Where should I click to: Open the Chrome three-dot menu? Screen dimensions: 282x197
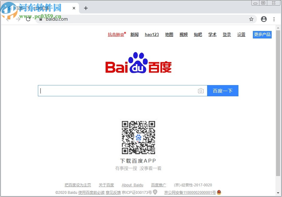[x=274, y=19]
